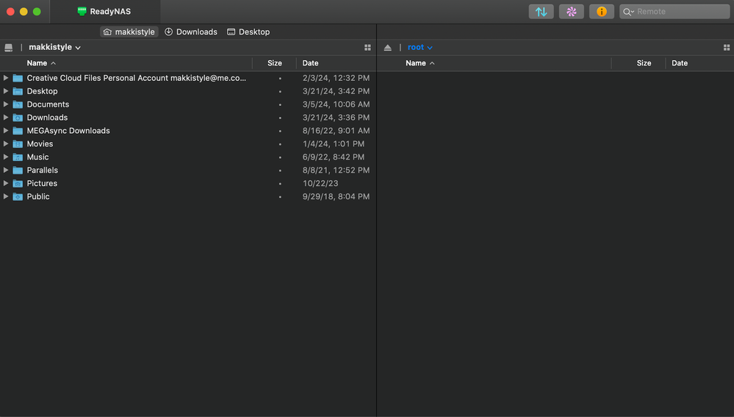This screenshot has width=734, height=417.
Task: Click date '3/5/24, 10:06 AM'
Action: 336,104
